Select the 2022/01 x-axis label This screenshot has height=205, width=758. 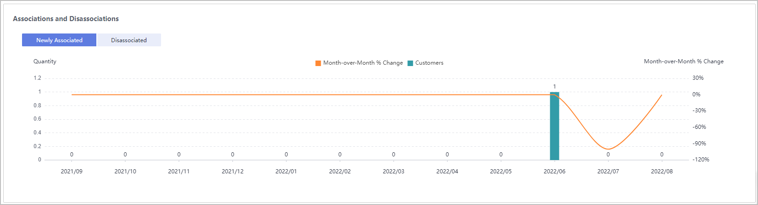(x=286, y=172)
